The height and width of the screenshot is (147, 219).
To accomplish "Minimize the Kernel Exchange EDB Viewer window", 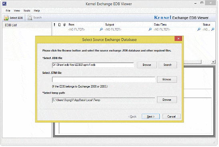I will pos(195,3).
